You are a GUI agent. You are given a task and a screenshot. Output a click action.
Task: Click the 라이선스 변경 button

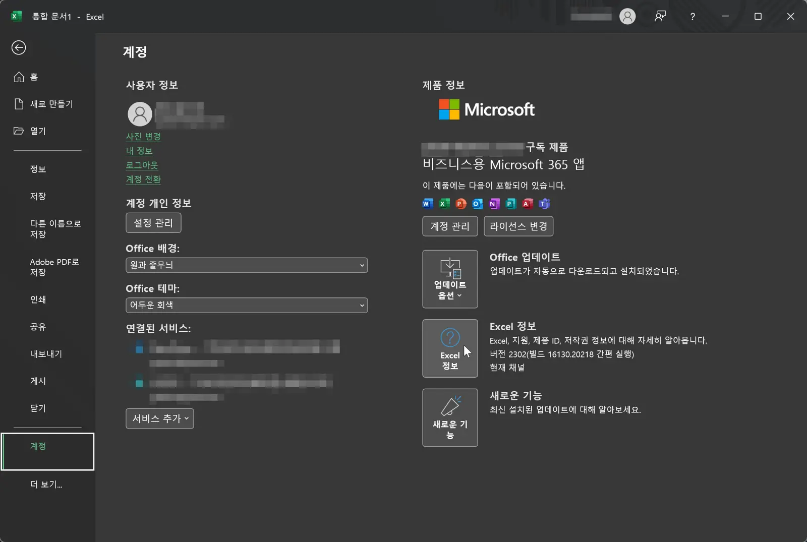(518, 226)
